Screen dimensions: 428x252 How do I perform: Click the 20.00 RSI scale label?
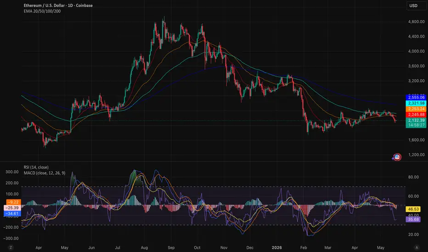pyautogui.click(x=413, y=234)
